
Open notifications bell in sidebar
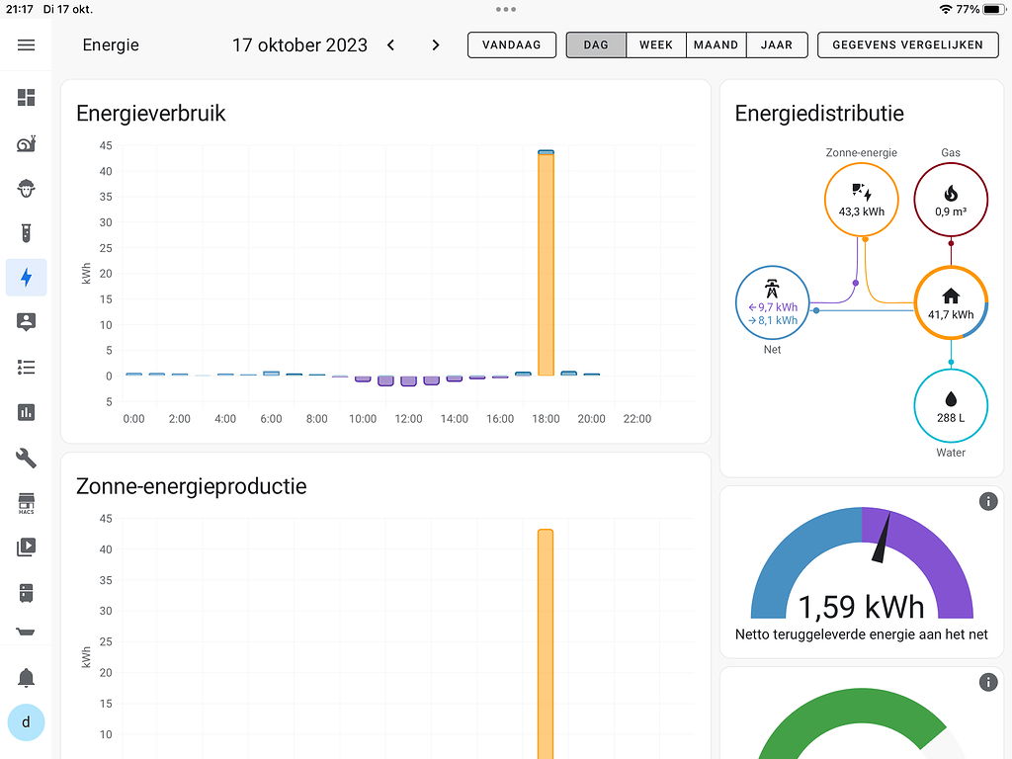tap(27, 678)
